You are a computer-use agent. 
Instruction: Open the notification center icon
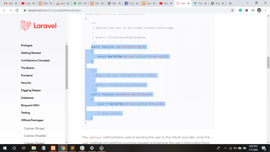pyautogui.click(x=264, y=148)
